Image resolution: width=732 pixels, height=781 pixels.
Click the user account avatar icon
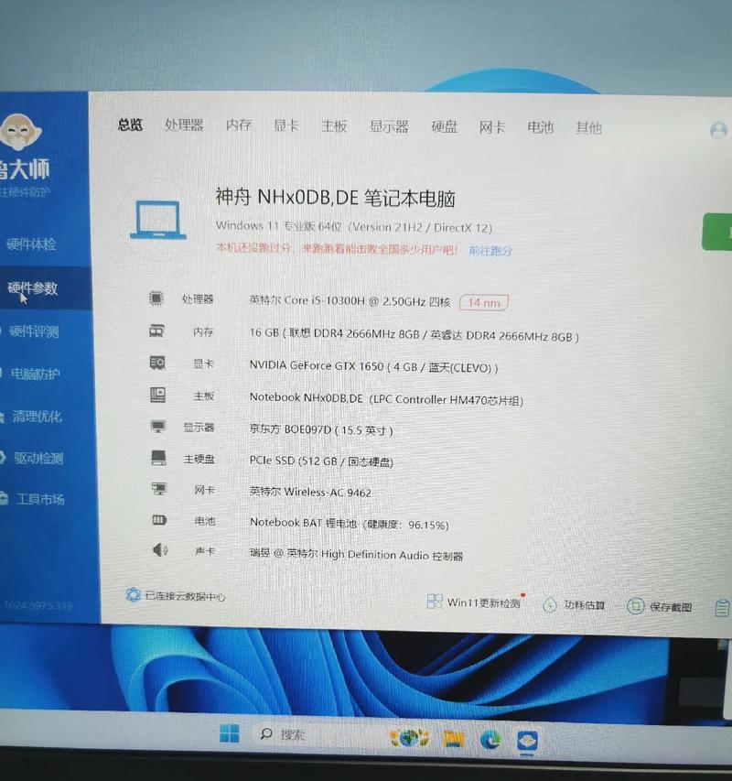click(x=718, y=130)
